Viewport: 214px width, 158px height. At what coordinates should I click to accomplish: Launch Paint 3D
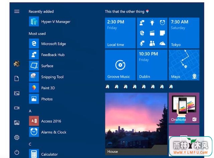[42, 88]
